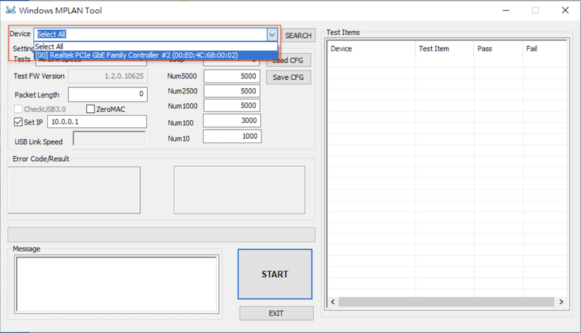Click the SEARCH button

pyautogui.click(x=298, y=35)
